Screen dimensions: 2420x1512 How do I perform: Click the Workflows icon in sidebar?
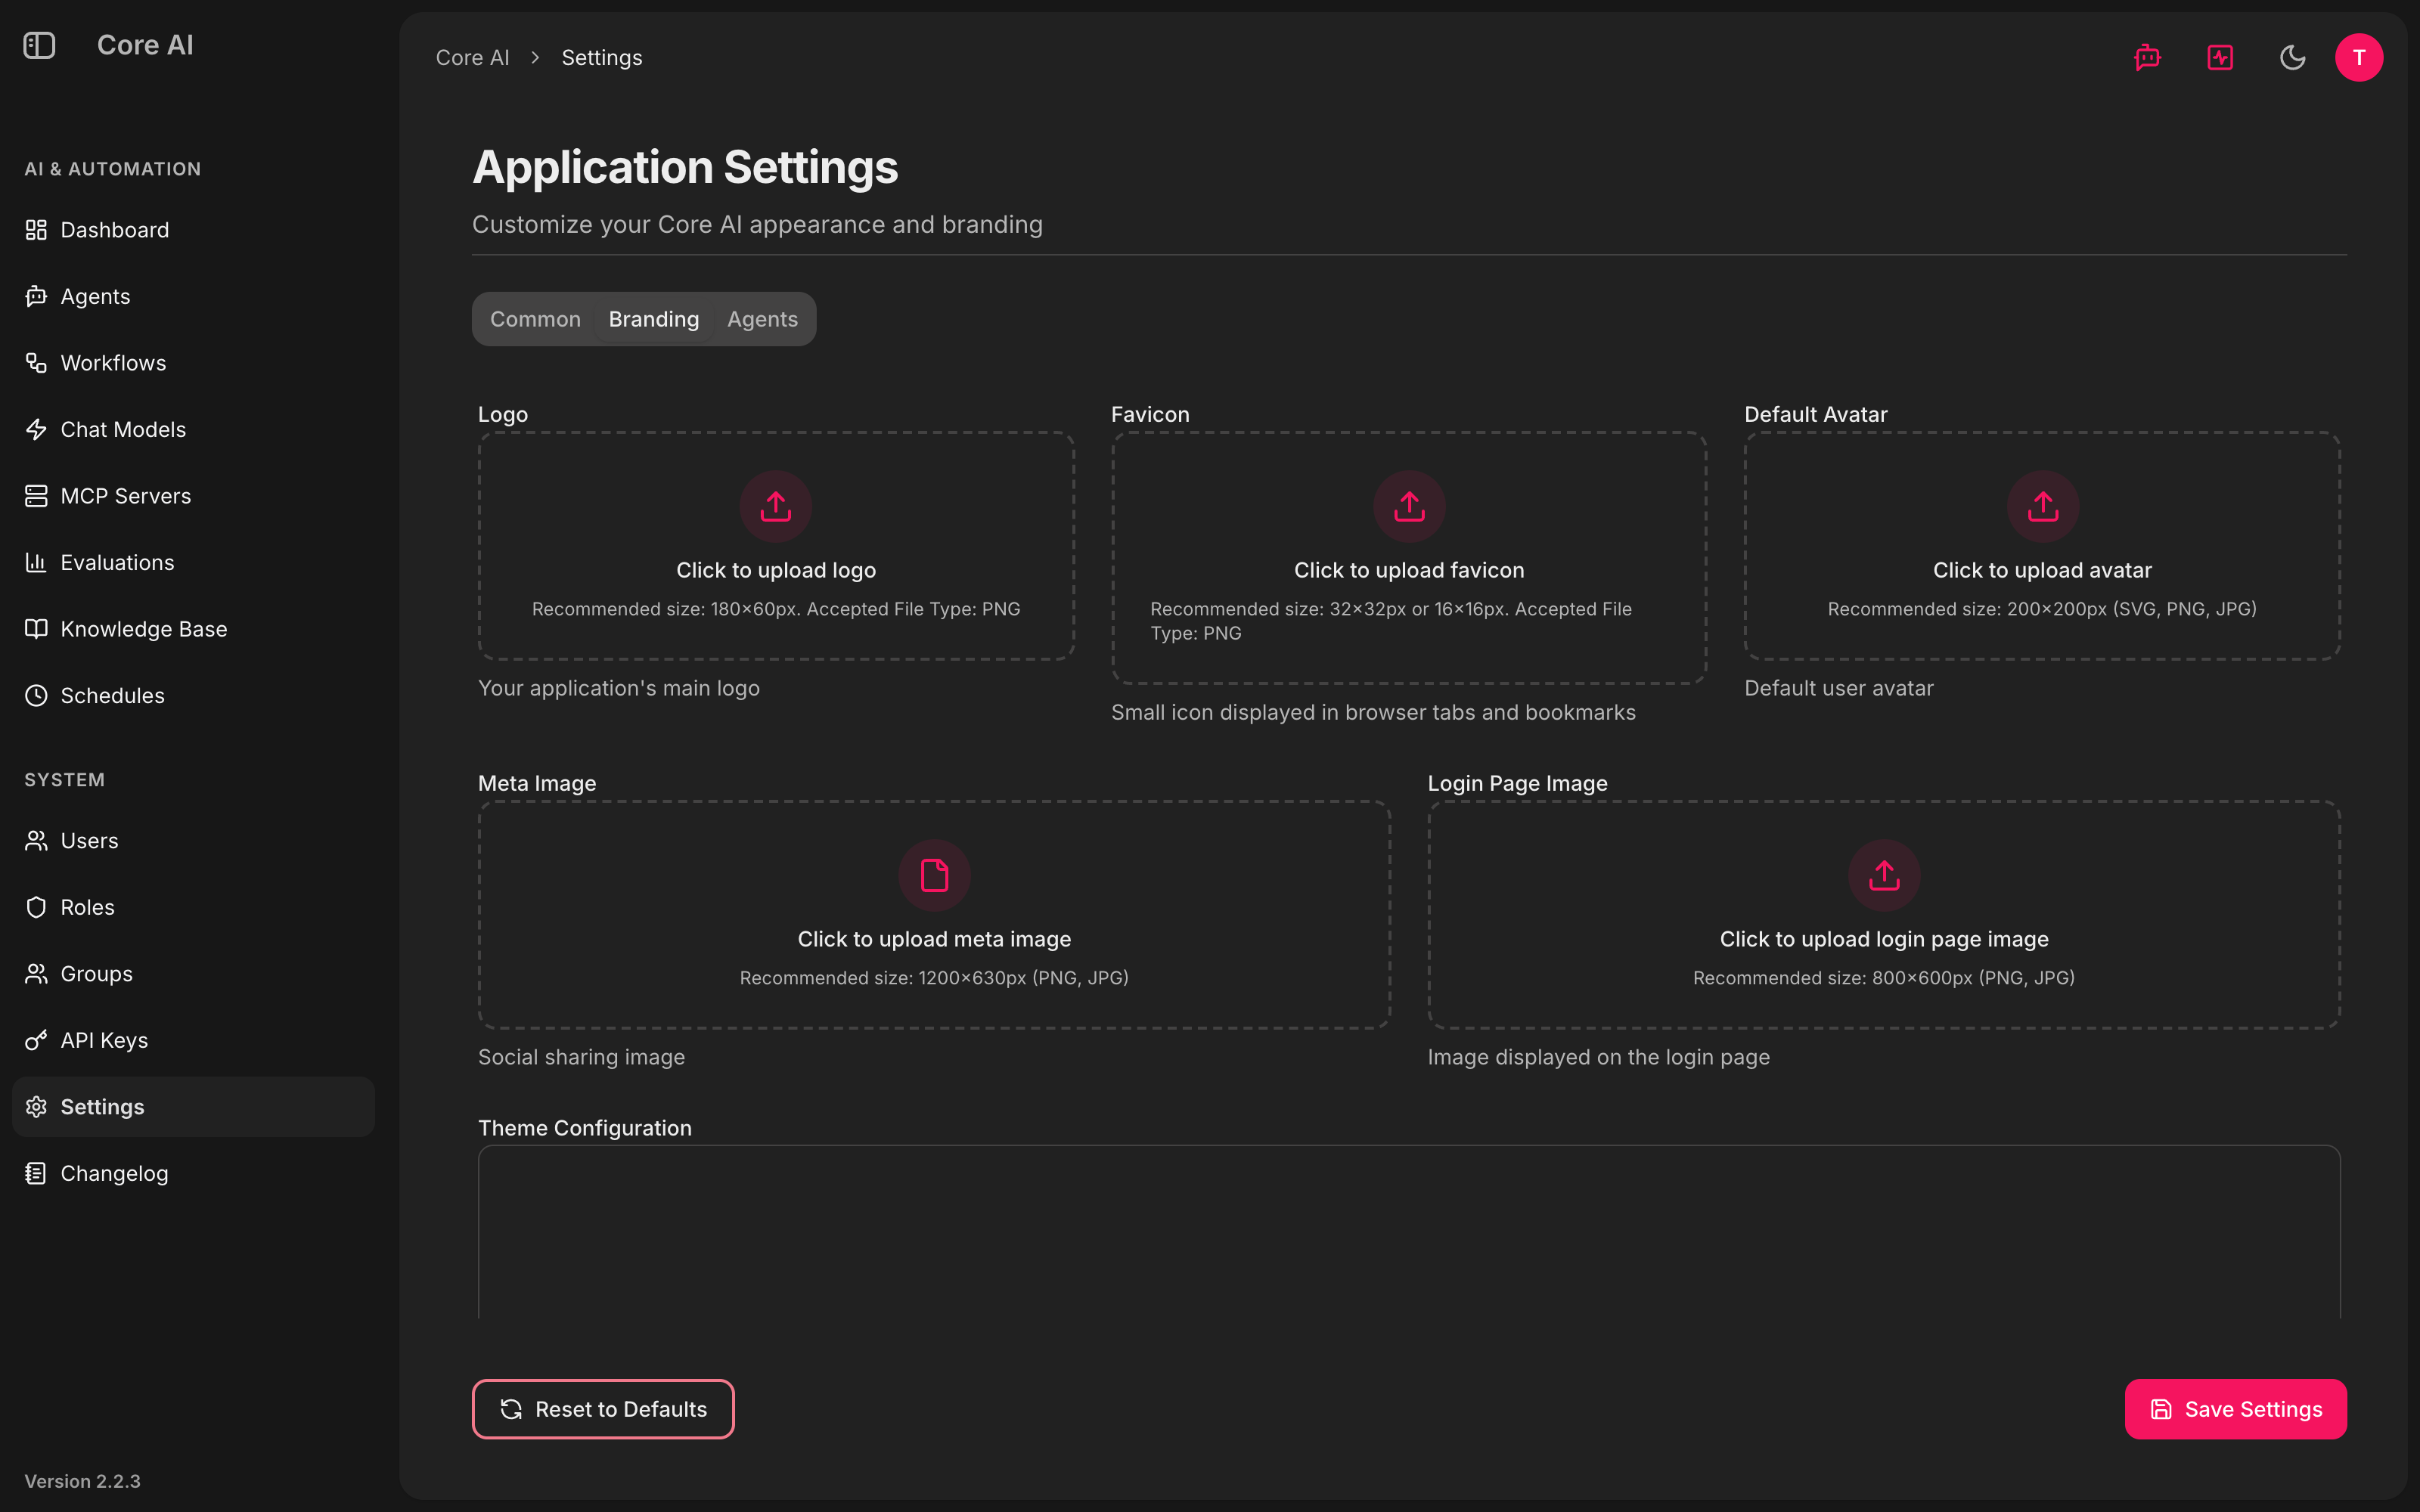coord(36,363)
